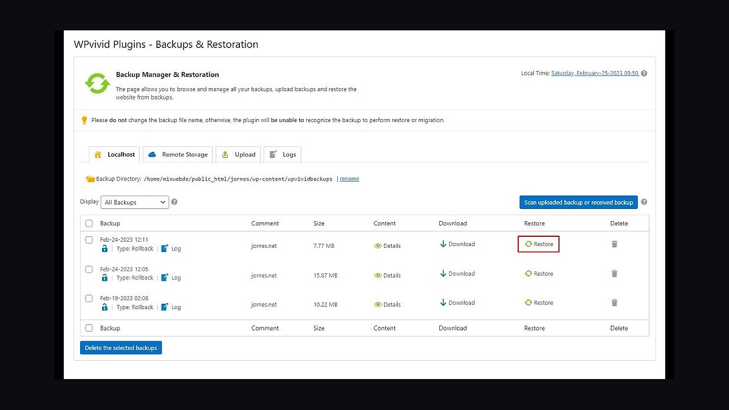Click the Comment column header at top
This screenshot has width=729, height=410.
265,223
